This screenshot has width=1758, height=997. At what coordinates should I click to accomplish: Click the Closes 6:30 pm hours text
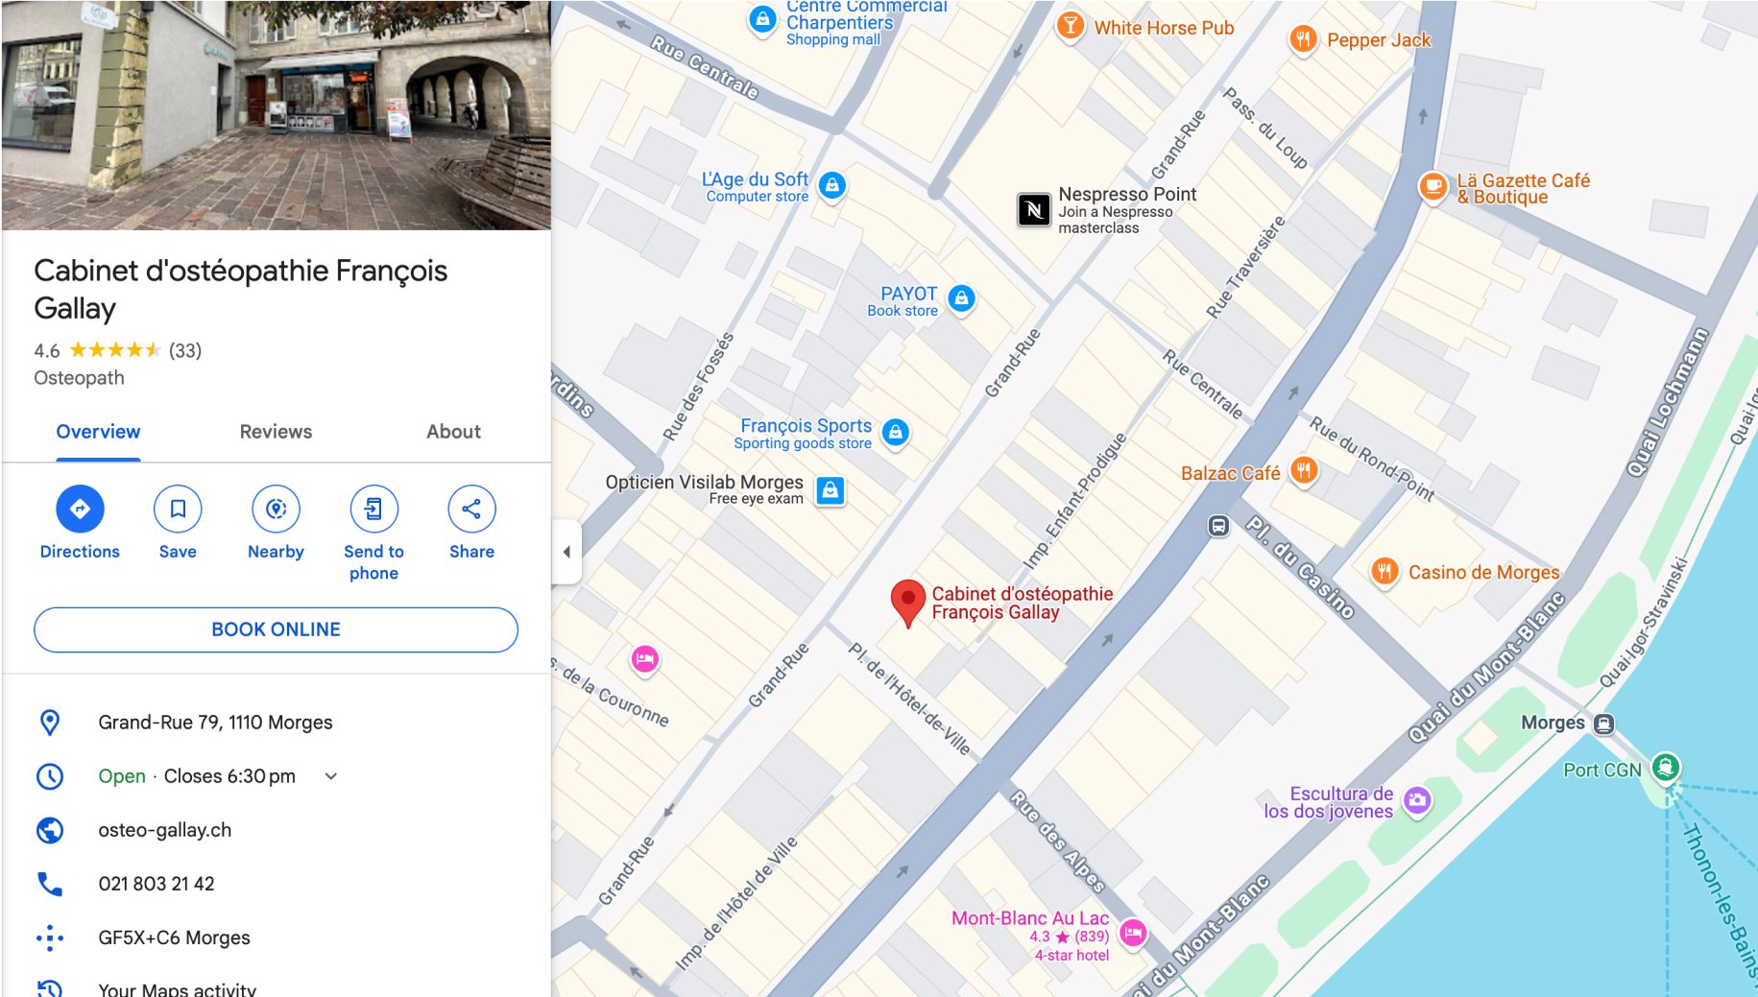click(x=229, y=776)
